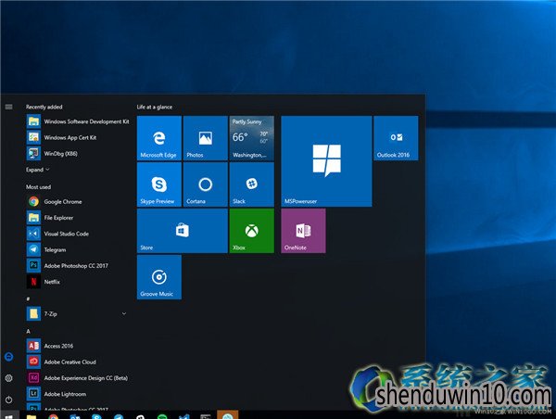Open the Cortana tile
The width and height of the screenshot is (556, 419).
coord(206,184)
